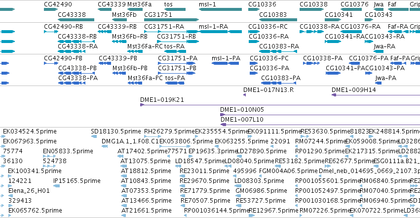The image size is (420, 218).
Task: Select the 'CG10336-PA' protein label
Action: coord(269,68)
